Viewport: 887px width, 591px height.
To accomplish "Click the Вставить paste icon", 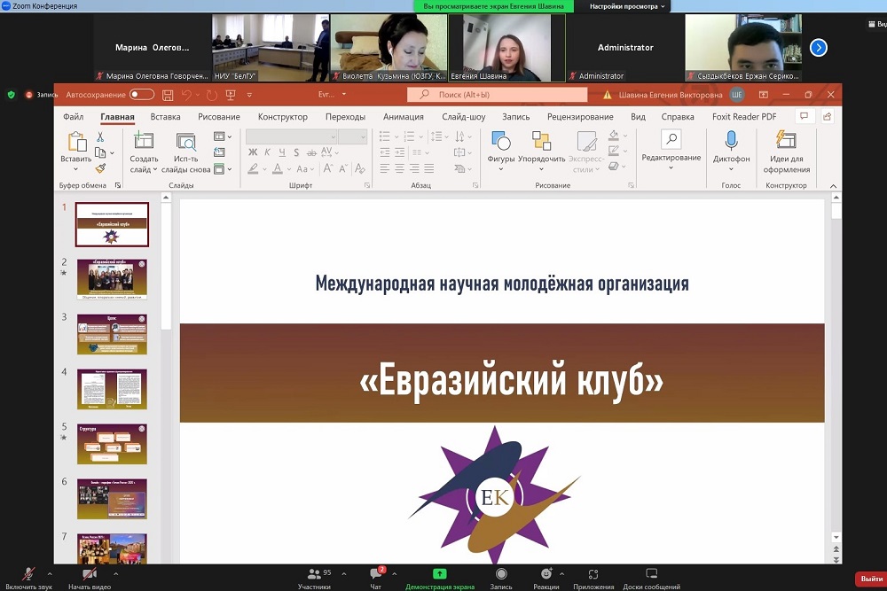I will 76,141.
